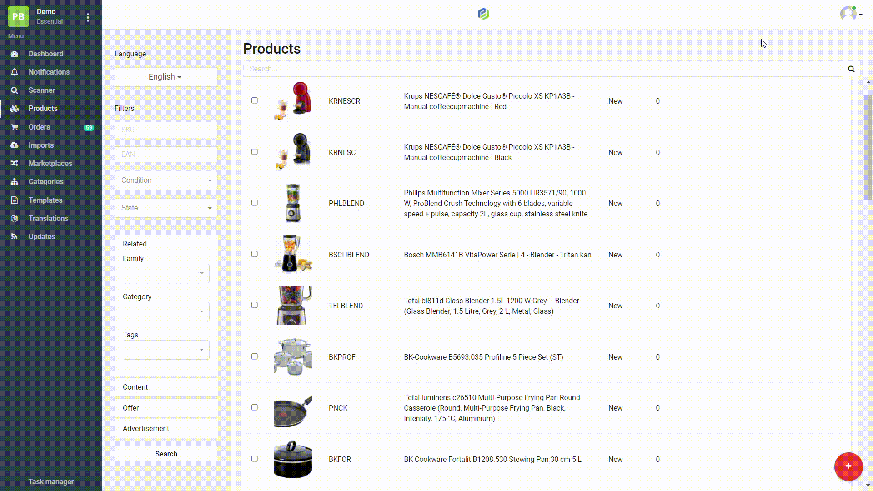This screenshot has height=491, width=873.
Task: Open the Orders menu item
Action: pyautogui.click(x=40, y=127)
